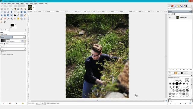Toggle lock pixels brush icon in Layers
Image resolution: width=193 pixels, height=109 pixels.
click(x=172, y=14)
